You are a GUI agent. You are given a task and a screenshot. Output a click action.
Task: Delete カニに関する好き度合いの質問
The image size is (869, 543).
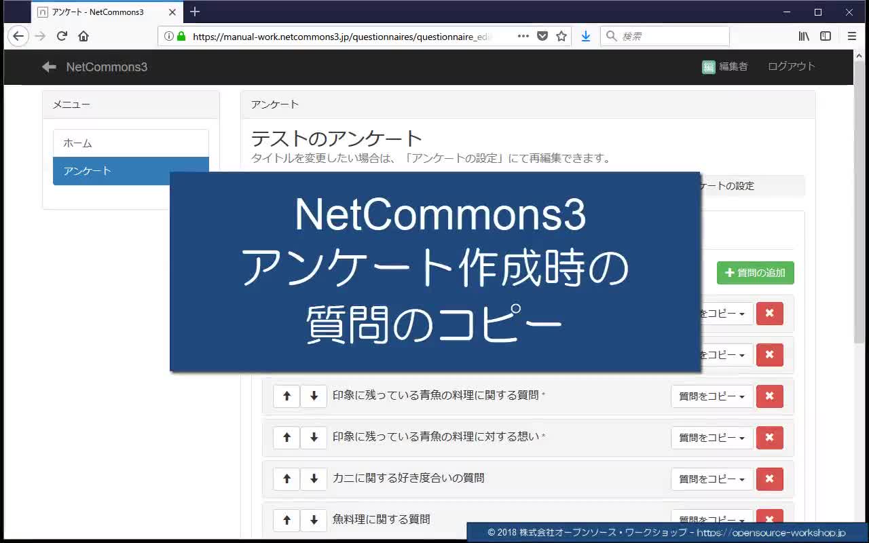[770, 479]
